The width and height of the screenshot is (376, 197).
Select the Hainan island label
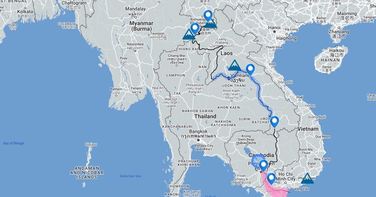pyautogui.click(x=330, y=60)
